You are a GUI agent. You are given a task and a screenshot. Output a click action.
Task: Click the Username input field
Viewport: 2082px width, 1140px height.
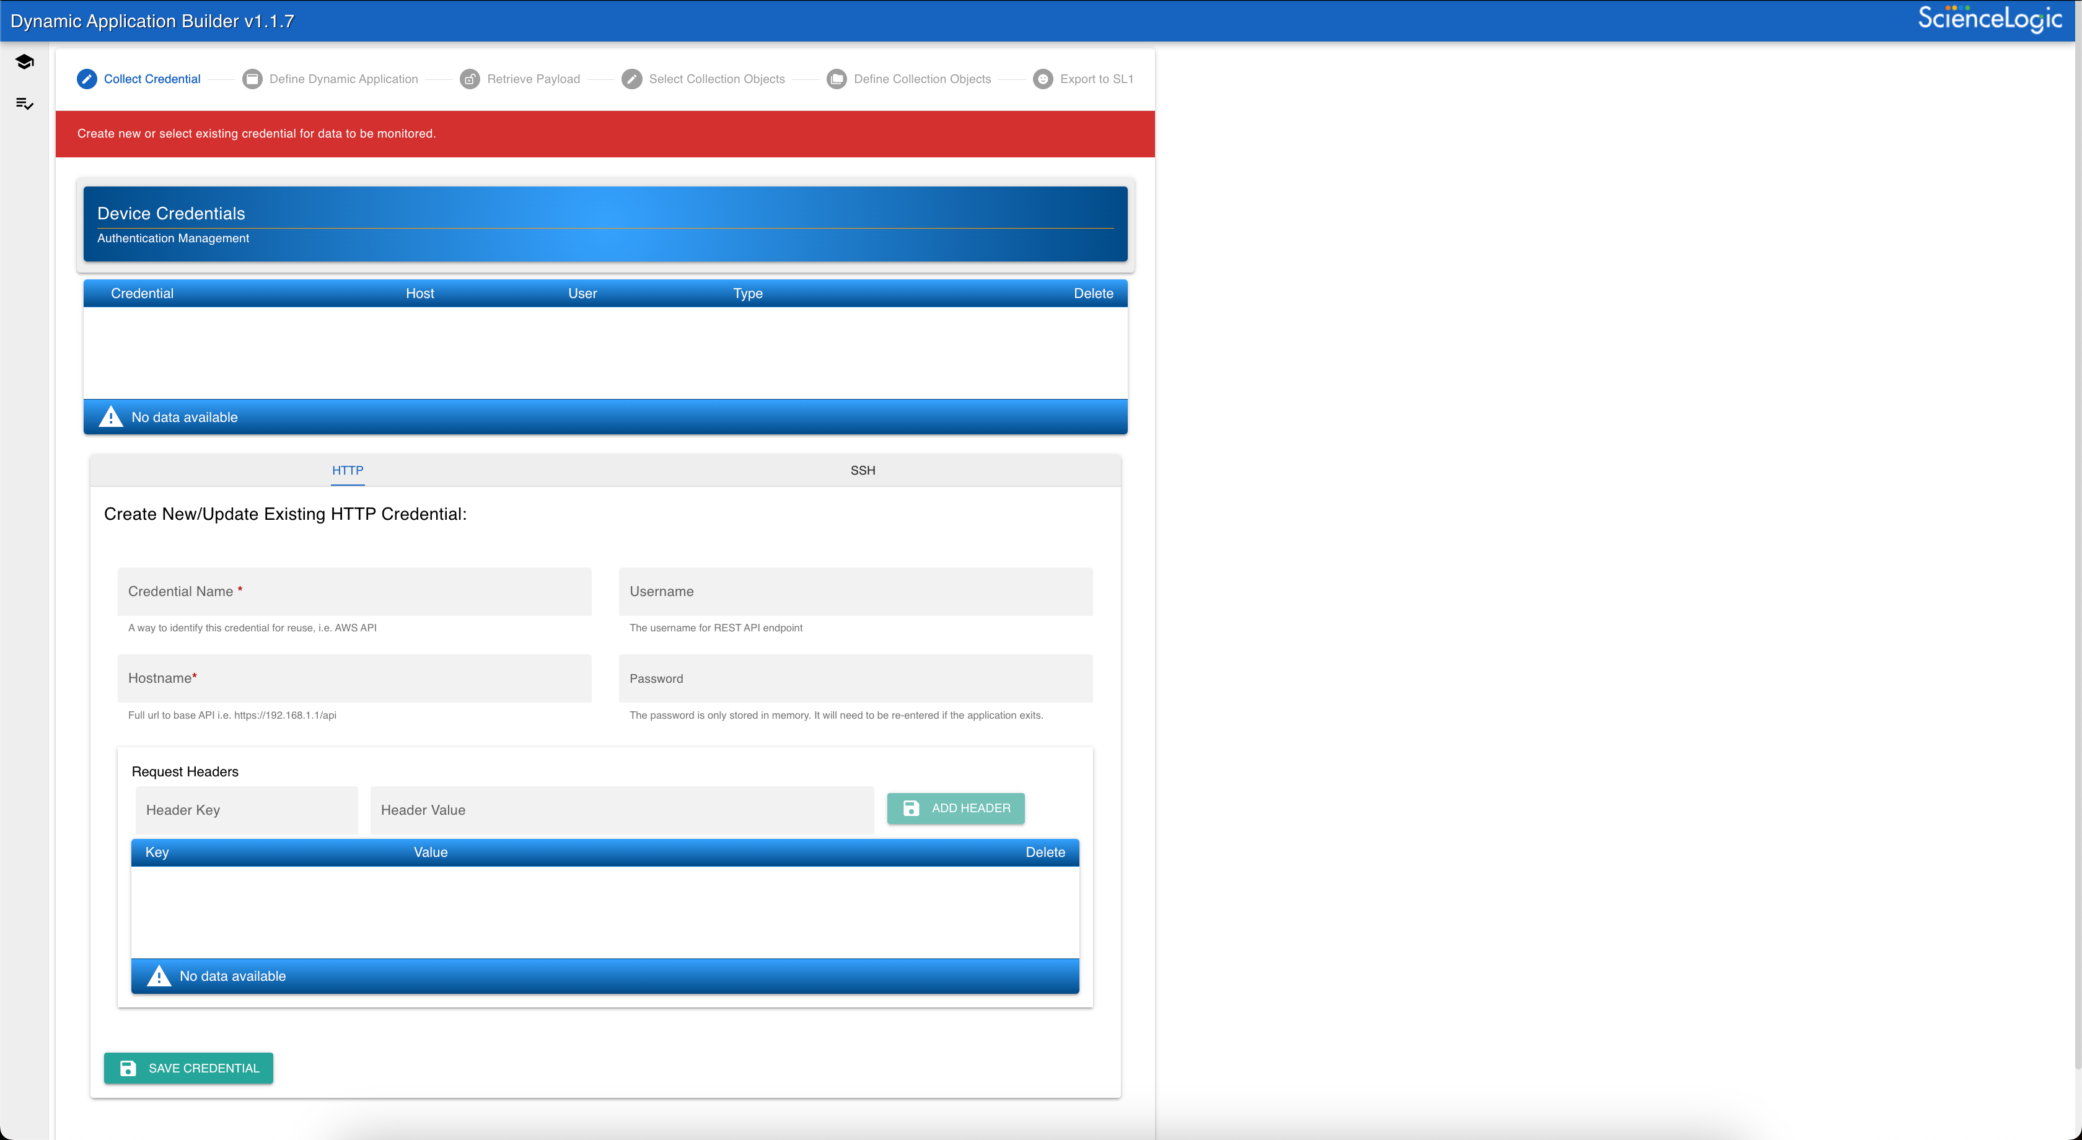click(856, 591)
